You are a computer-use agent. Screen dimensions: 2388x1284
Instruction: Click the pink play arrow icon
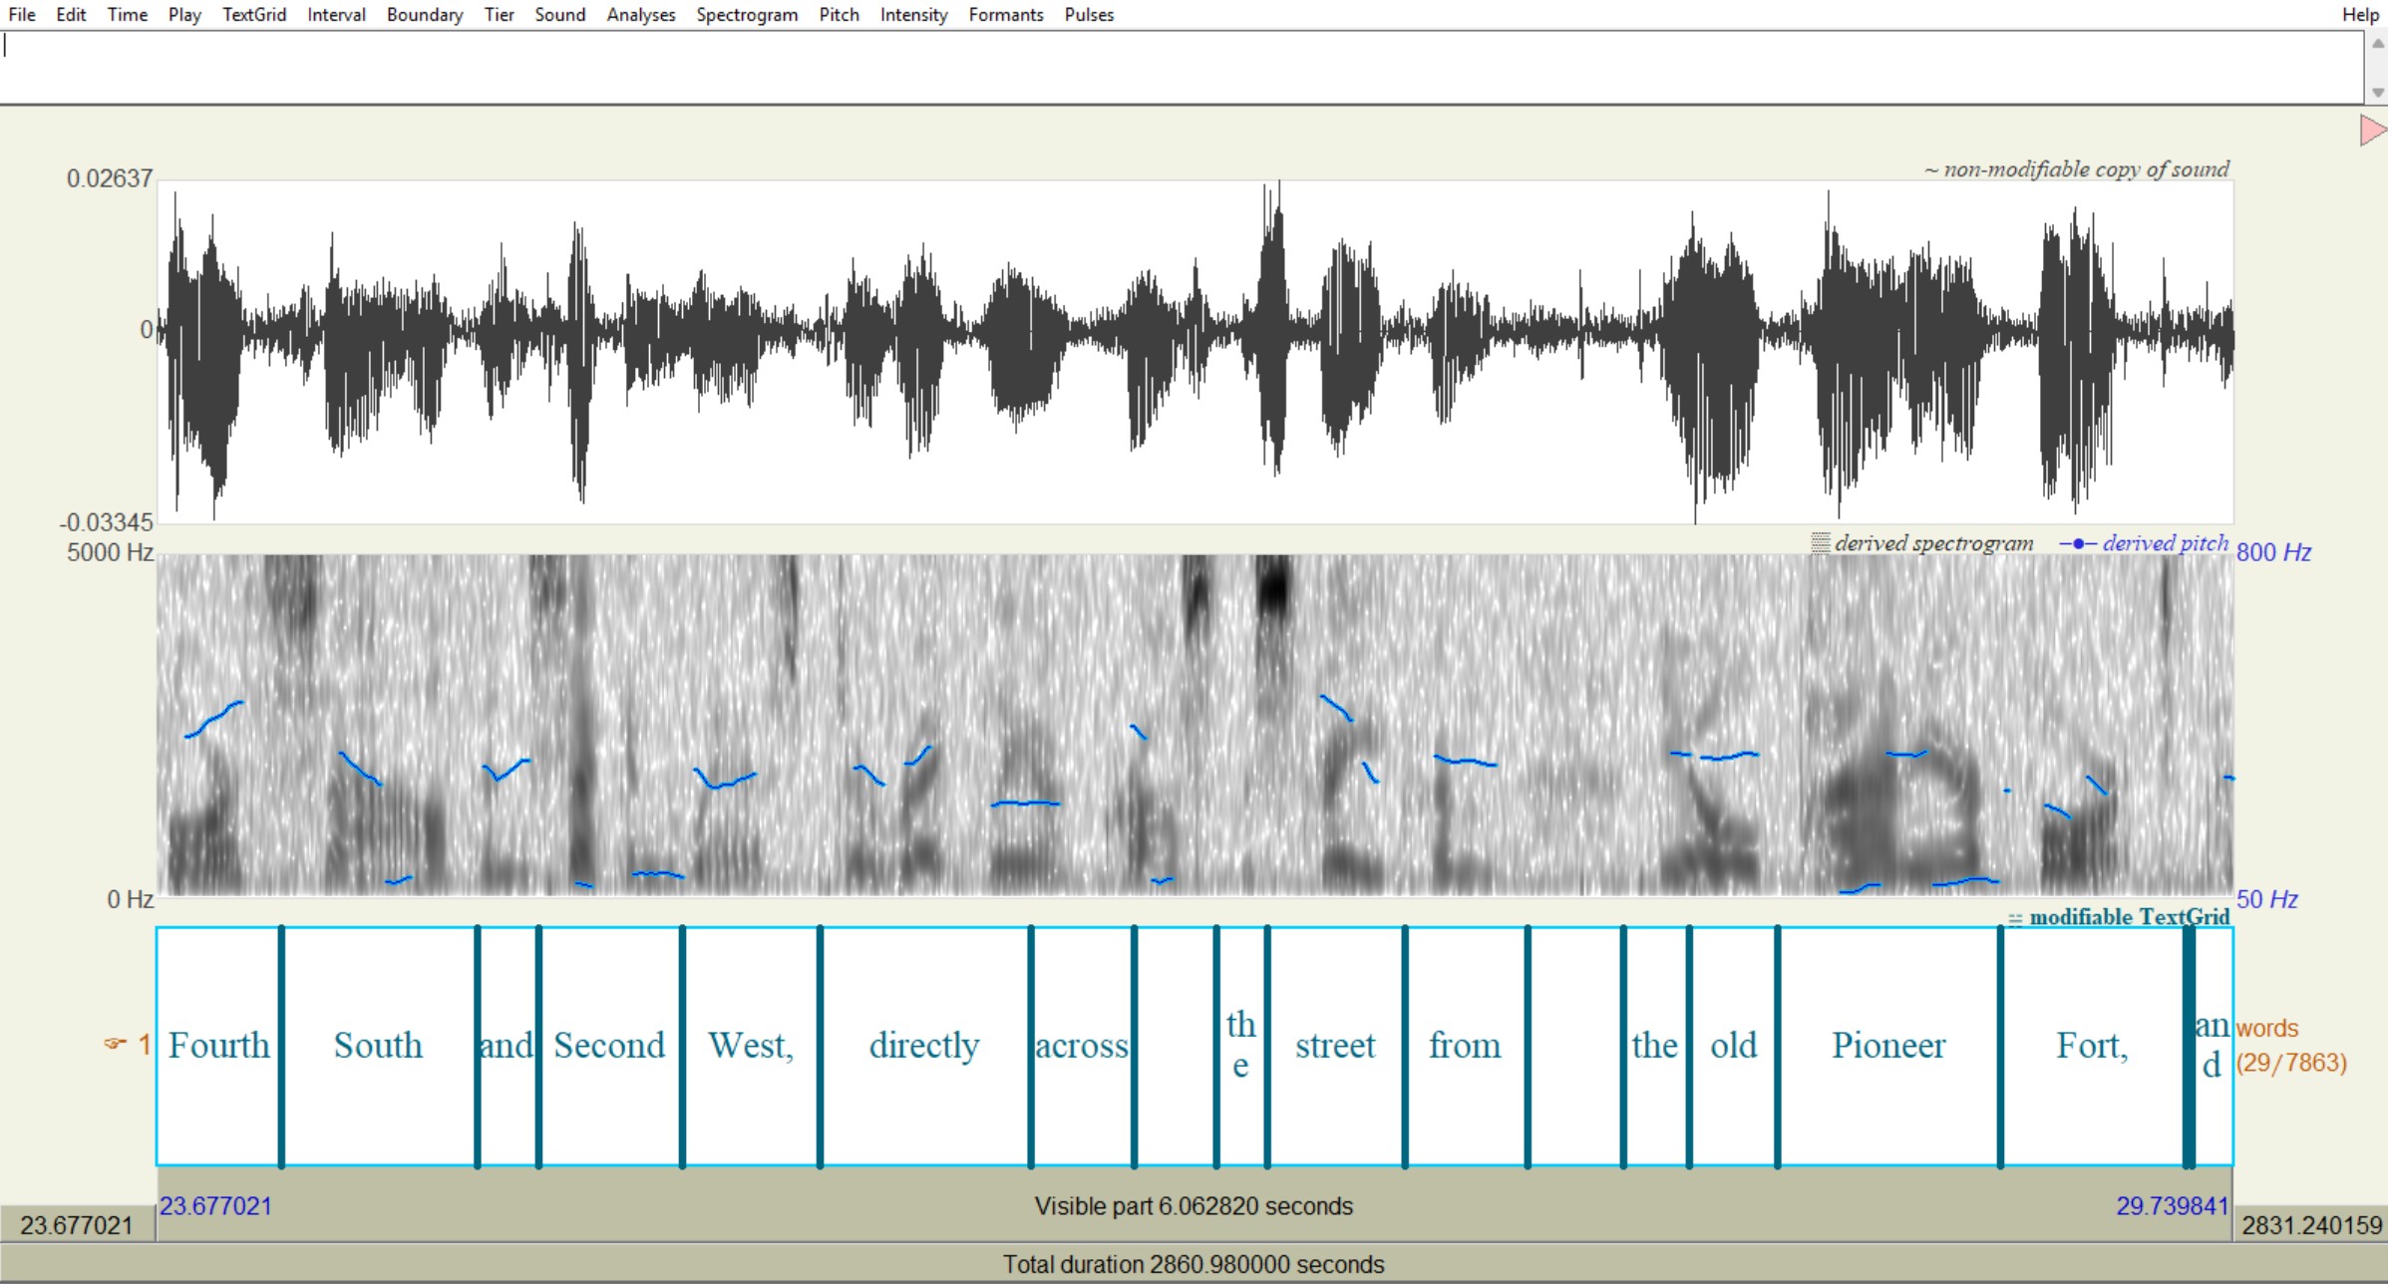click(2372, 130)
